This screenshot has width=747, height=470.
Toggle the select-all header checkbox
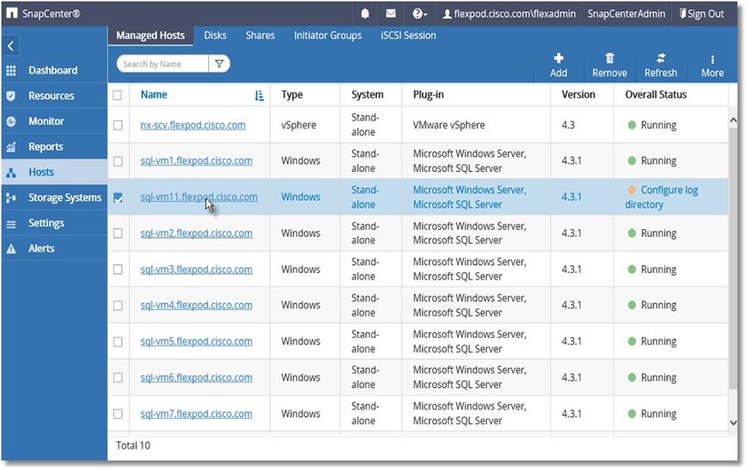pos(117,95)
